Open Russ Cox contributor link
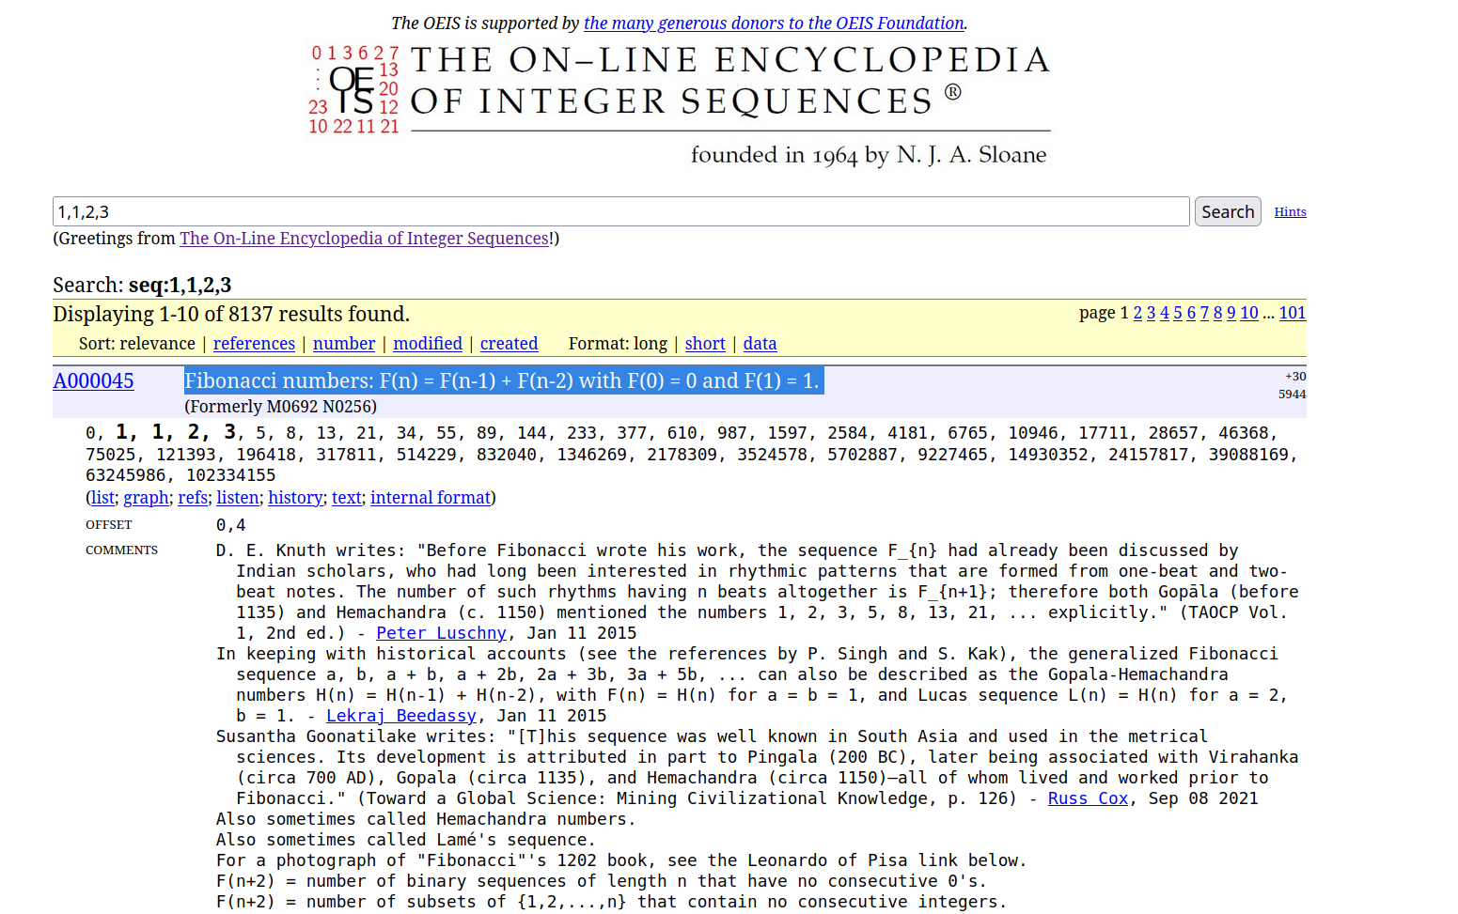Image resolution: width=1458 pixels, height=914 pixels. click(x=1088, y=798)
